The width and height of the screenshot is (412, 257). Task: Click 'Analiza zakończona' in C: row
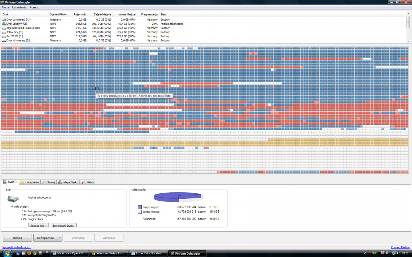coord(172,24)
